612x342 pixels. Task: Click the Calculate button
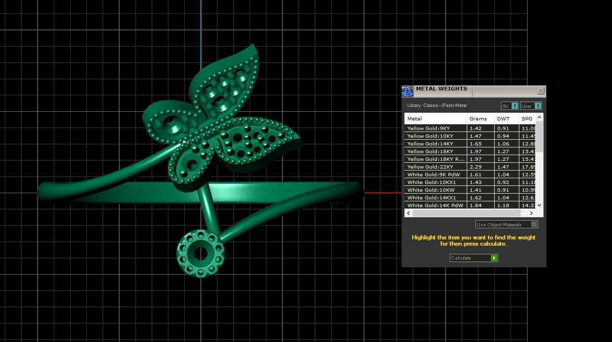click(x=473, y=258)
